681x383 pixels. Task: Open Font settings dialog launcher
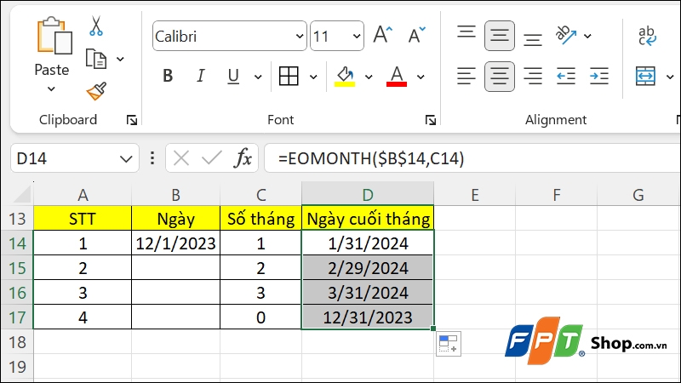pos(431,120)
